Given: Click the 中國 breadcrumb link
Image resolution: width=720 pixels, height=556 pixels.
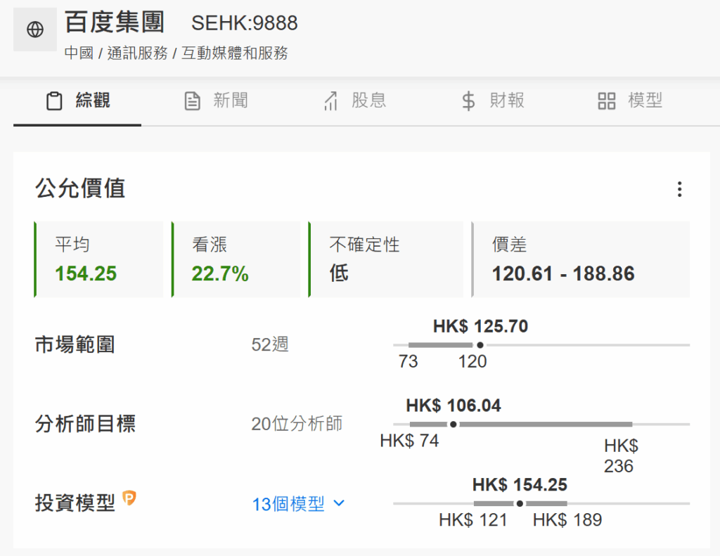Looking at the screenshot, I should pos(79,53).
